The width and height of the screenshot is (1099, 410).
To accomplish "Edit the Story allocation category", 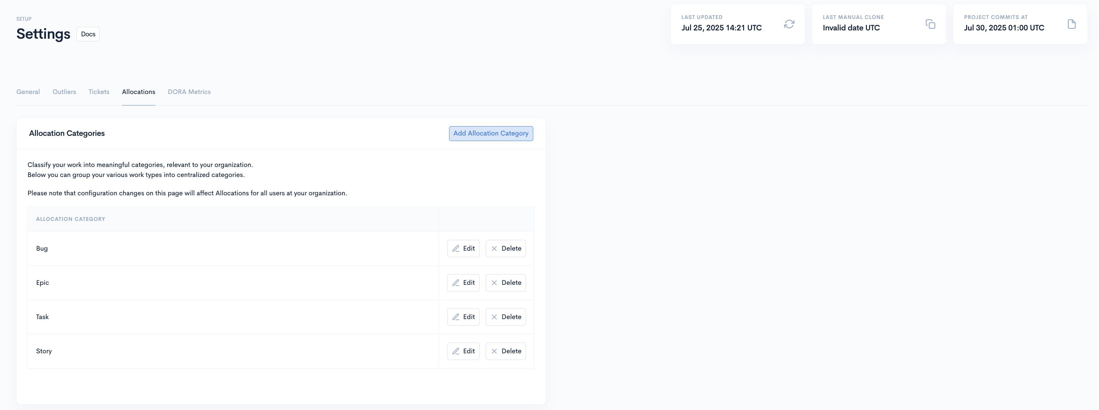I will (x=463, y=351).
